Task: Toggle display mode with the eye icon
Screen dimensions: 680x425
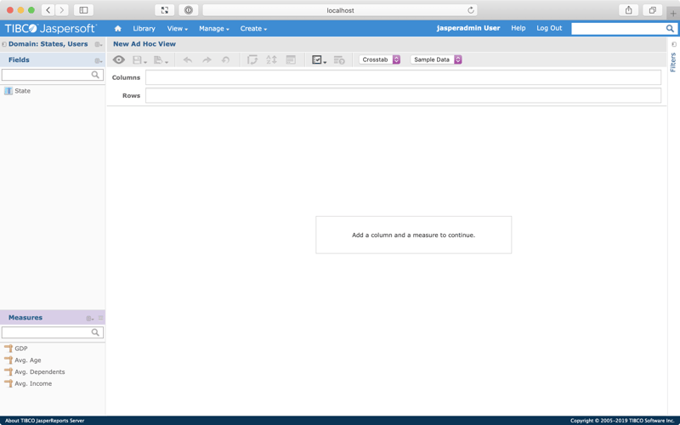Action: (118, 59)
